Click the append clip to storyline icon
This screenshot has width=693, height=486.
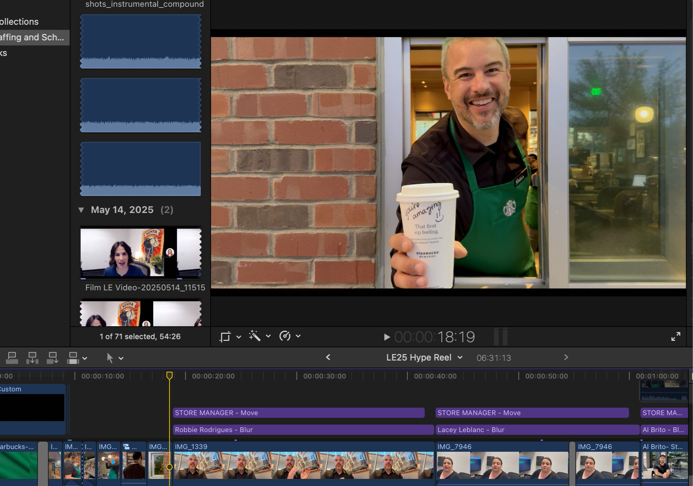coord(53,358)
